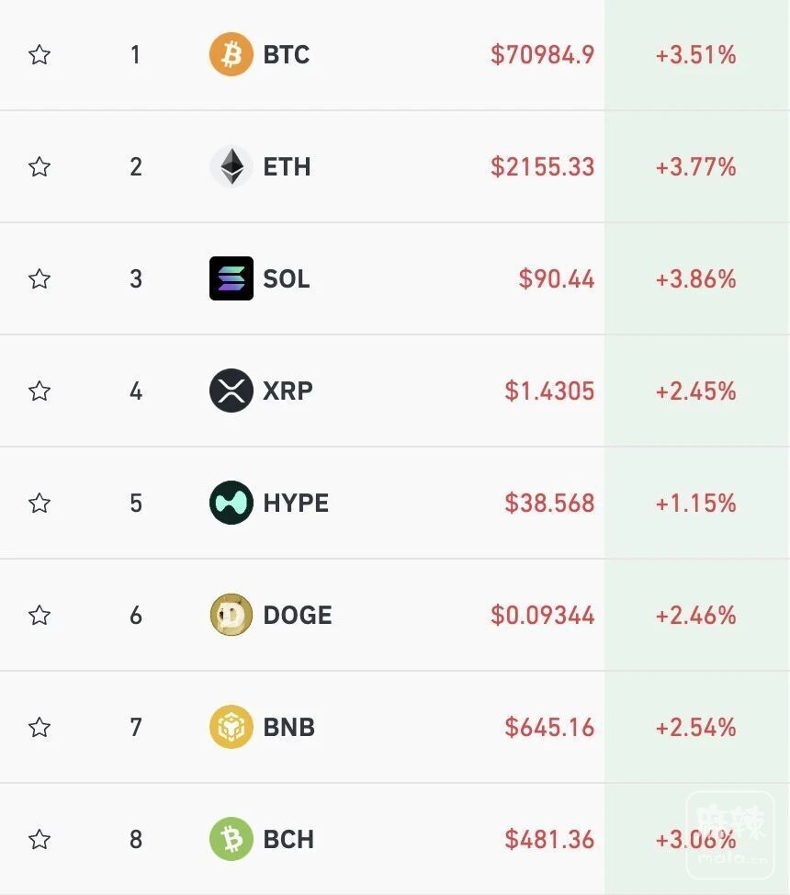The height and width of the screenshot is (895, 790).
Task: Click the XRP coin icon
Action: [x=231, y=391]
